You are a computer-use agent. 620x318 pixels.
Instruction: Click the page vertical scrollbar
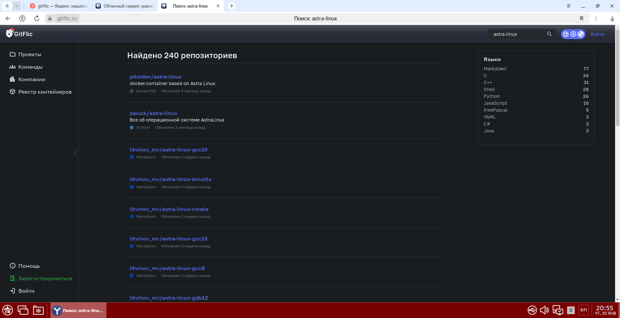[618, 77]
